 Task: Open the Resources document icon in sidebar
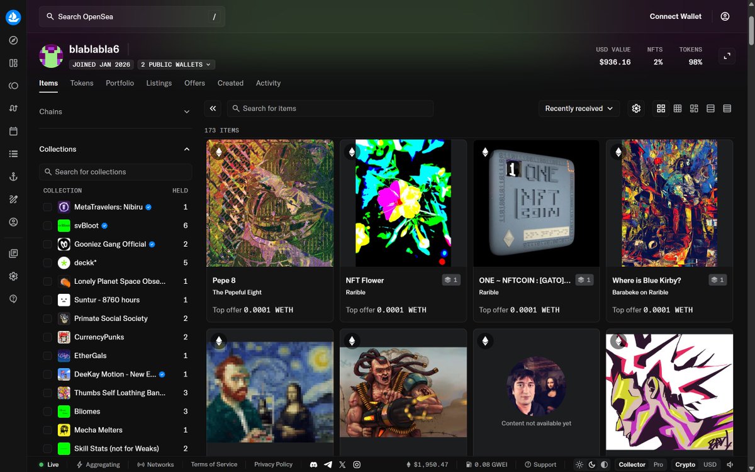click(13, 253)
